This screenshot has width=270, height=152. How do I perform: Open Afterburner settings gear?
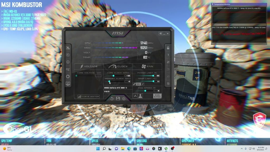68,76
